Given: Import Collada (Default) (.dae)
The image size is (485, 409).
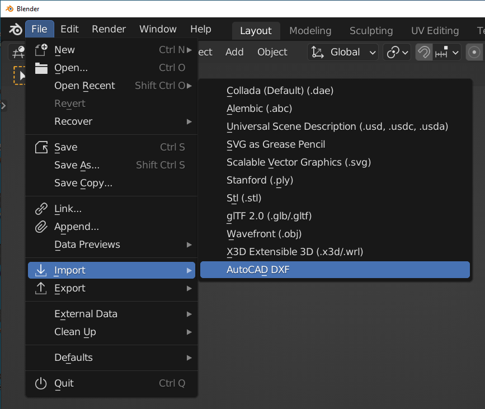Looking at the screenshot, I should tap(335, 91).
